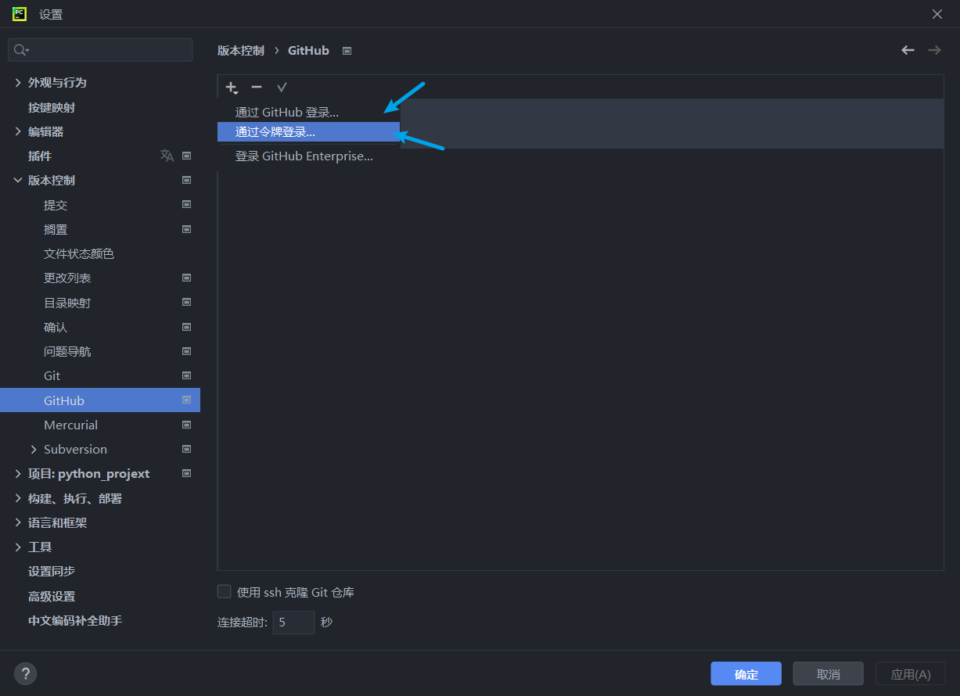This screenshot has height=696, width=960.
Task: Click the 取消 button
Action: click(x=829, y=673)
